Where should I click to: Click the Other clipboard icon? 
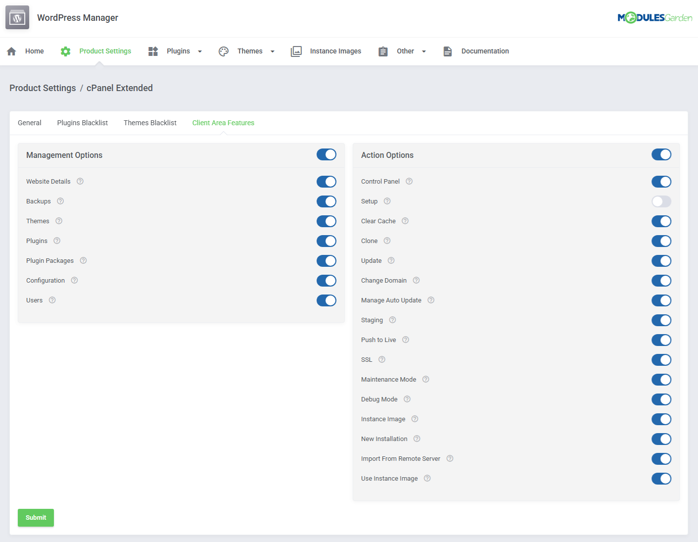pos(382,51)
